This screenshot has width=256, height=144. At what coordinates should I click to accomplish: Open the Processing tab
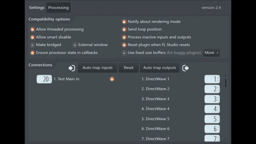coord(58,8)
